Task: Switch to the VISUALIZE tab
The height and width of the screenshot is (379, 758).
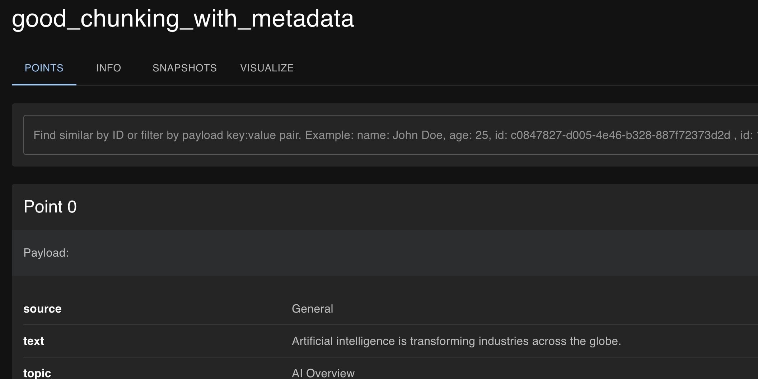Action: (x=267, y=68)
